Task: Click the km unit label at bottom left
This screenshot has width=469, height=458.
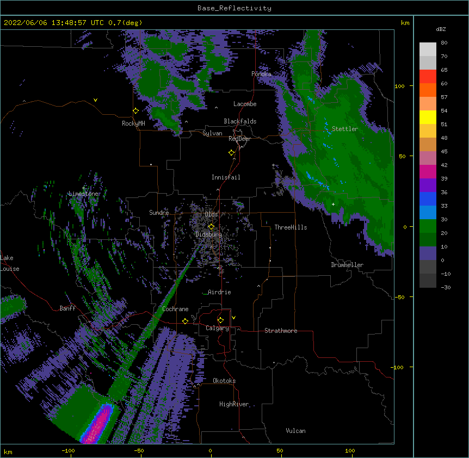Action: coord(8,451)
